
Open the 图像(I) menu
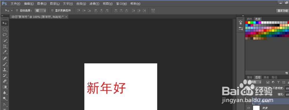click(x=42, y=4)
